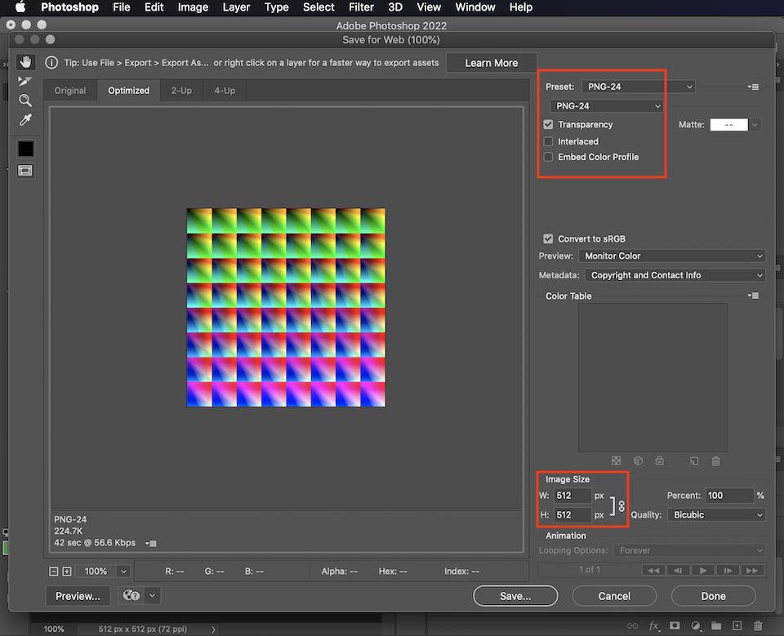Switch to the 2-Up tab
Viewport: 784px width, 636px height.
pyautogui.click(x=181, y=91)
